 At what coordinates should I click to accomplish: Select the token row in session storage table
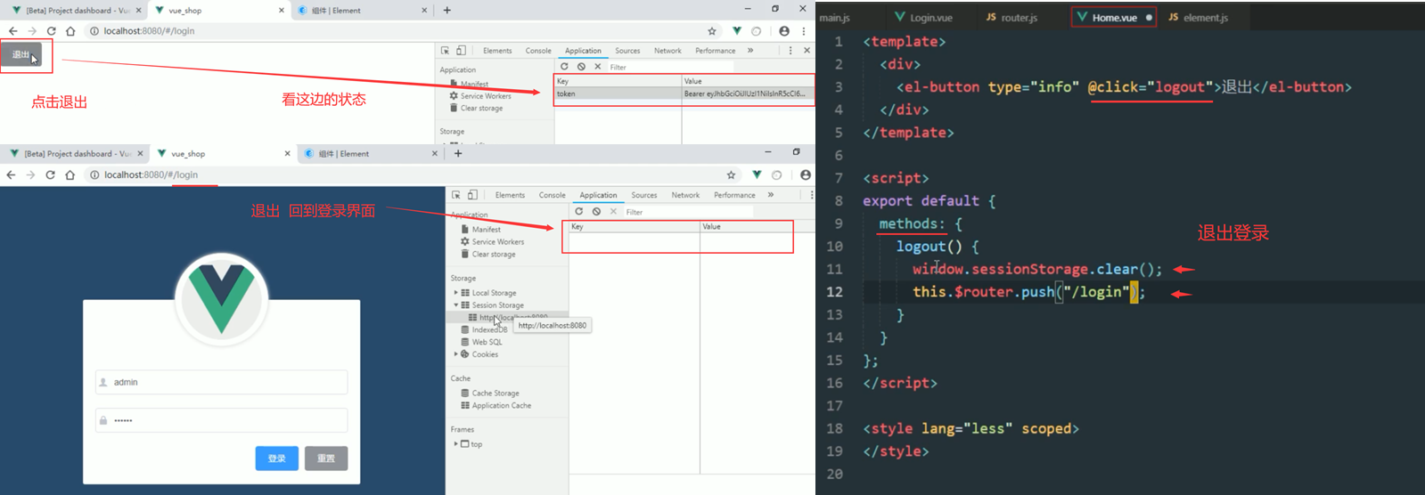pyautogui.click(x=684, y=93)
